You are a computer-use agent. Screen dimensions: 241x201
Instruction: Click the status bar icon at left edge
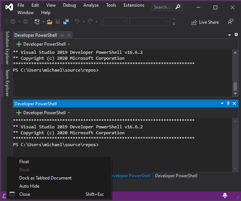4,196
